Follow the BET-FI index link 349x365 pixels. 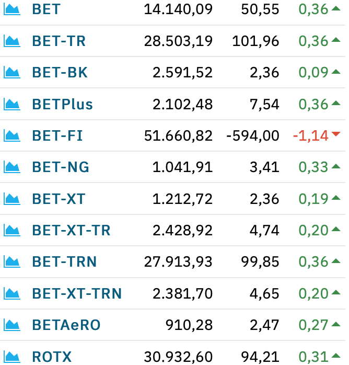click(57, 136)
